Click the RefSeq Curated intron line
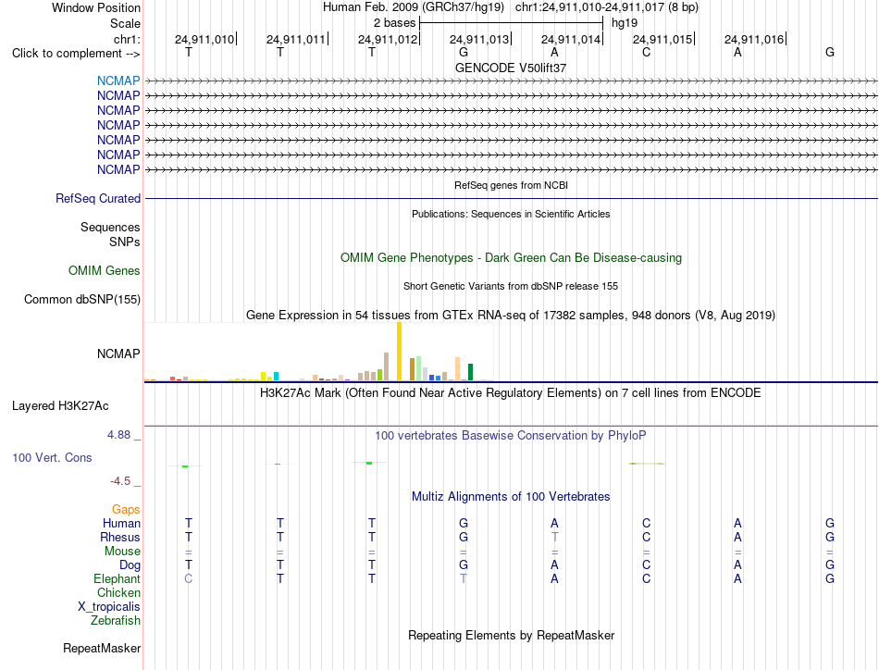This screenshot has height=670, width=879. 511,198
